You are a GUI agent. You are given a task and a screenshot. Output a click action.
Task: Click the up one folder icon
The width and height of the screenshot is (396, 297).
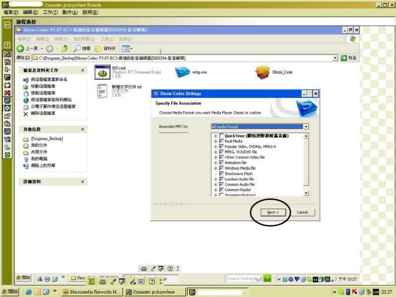tap(65, 48)
